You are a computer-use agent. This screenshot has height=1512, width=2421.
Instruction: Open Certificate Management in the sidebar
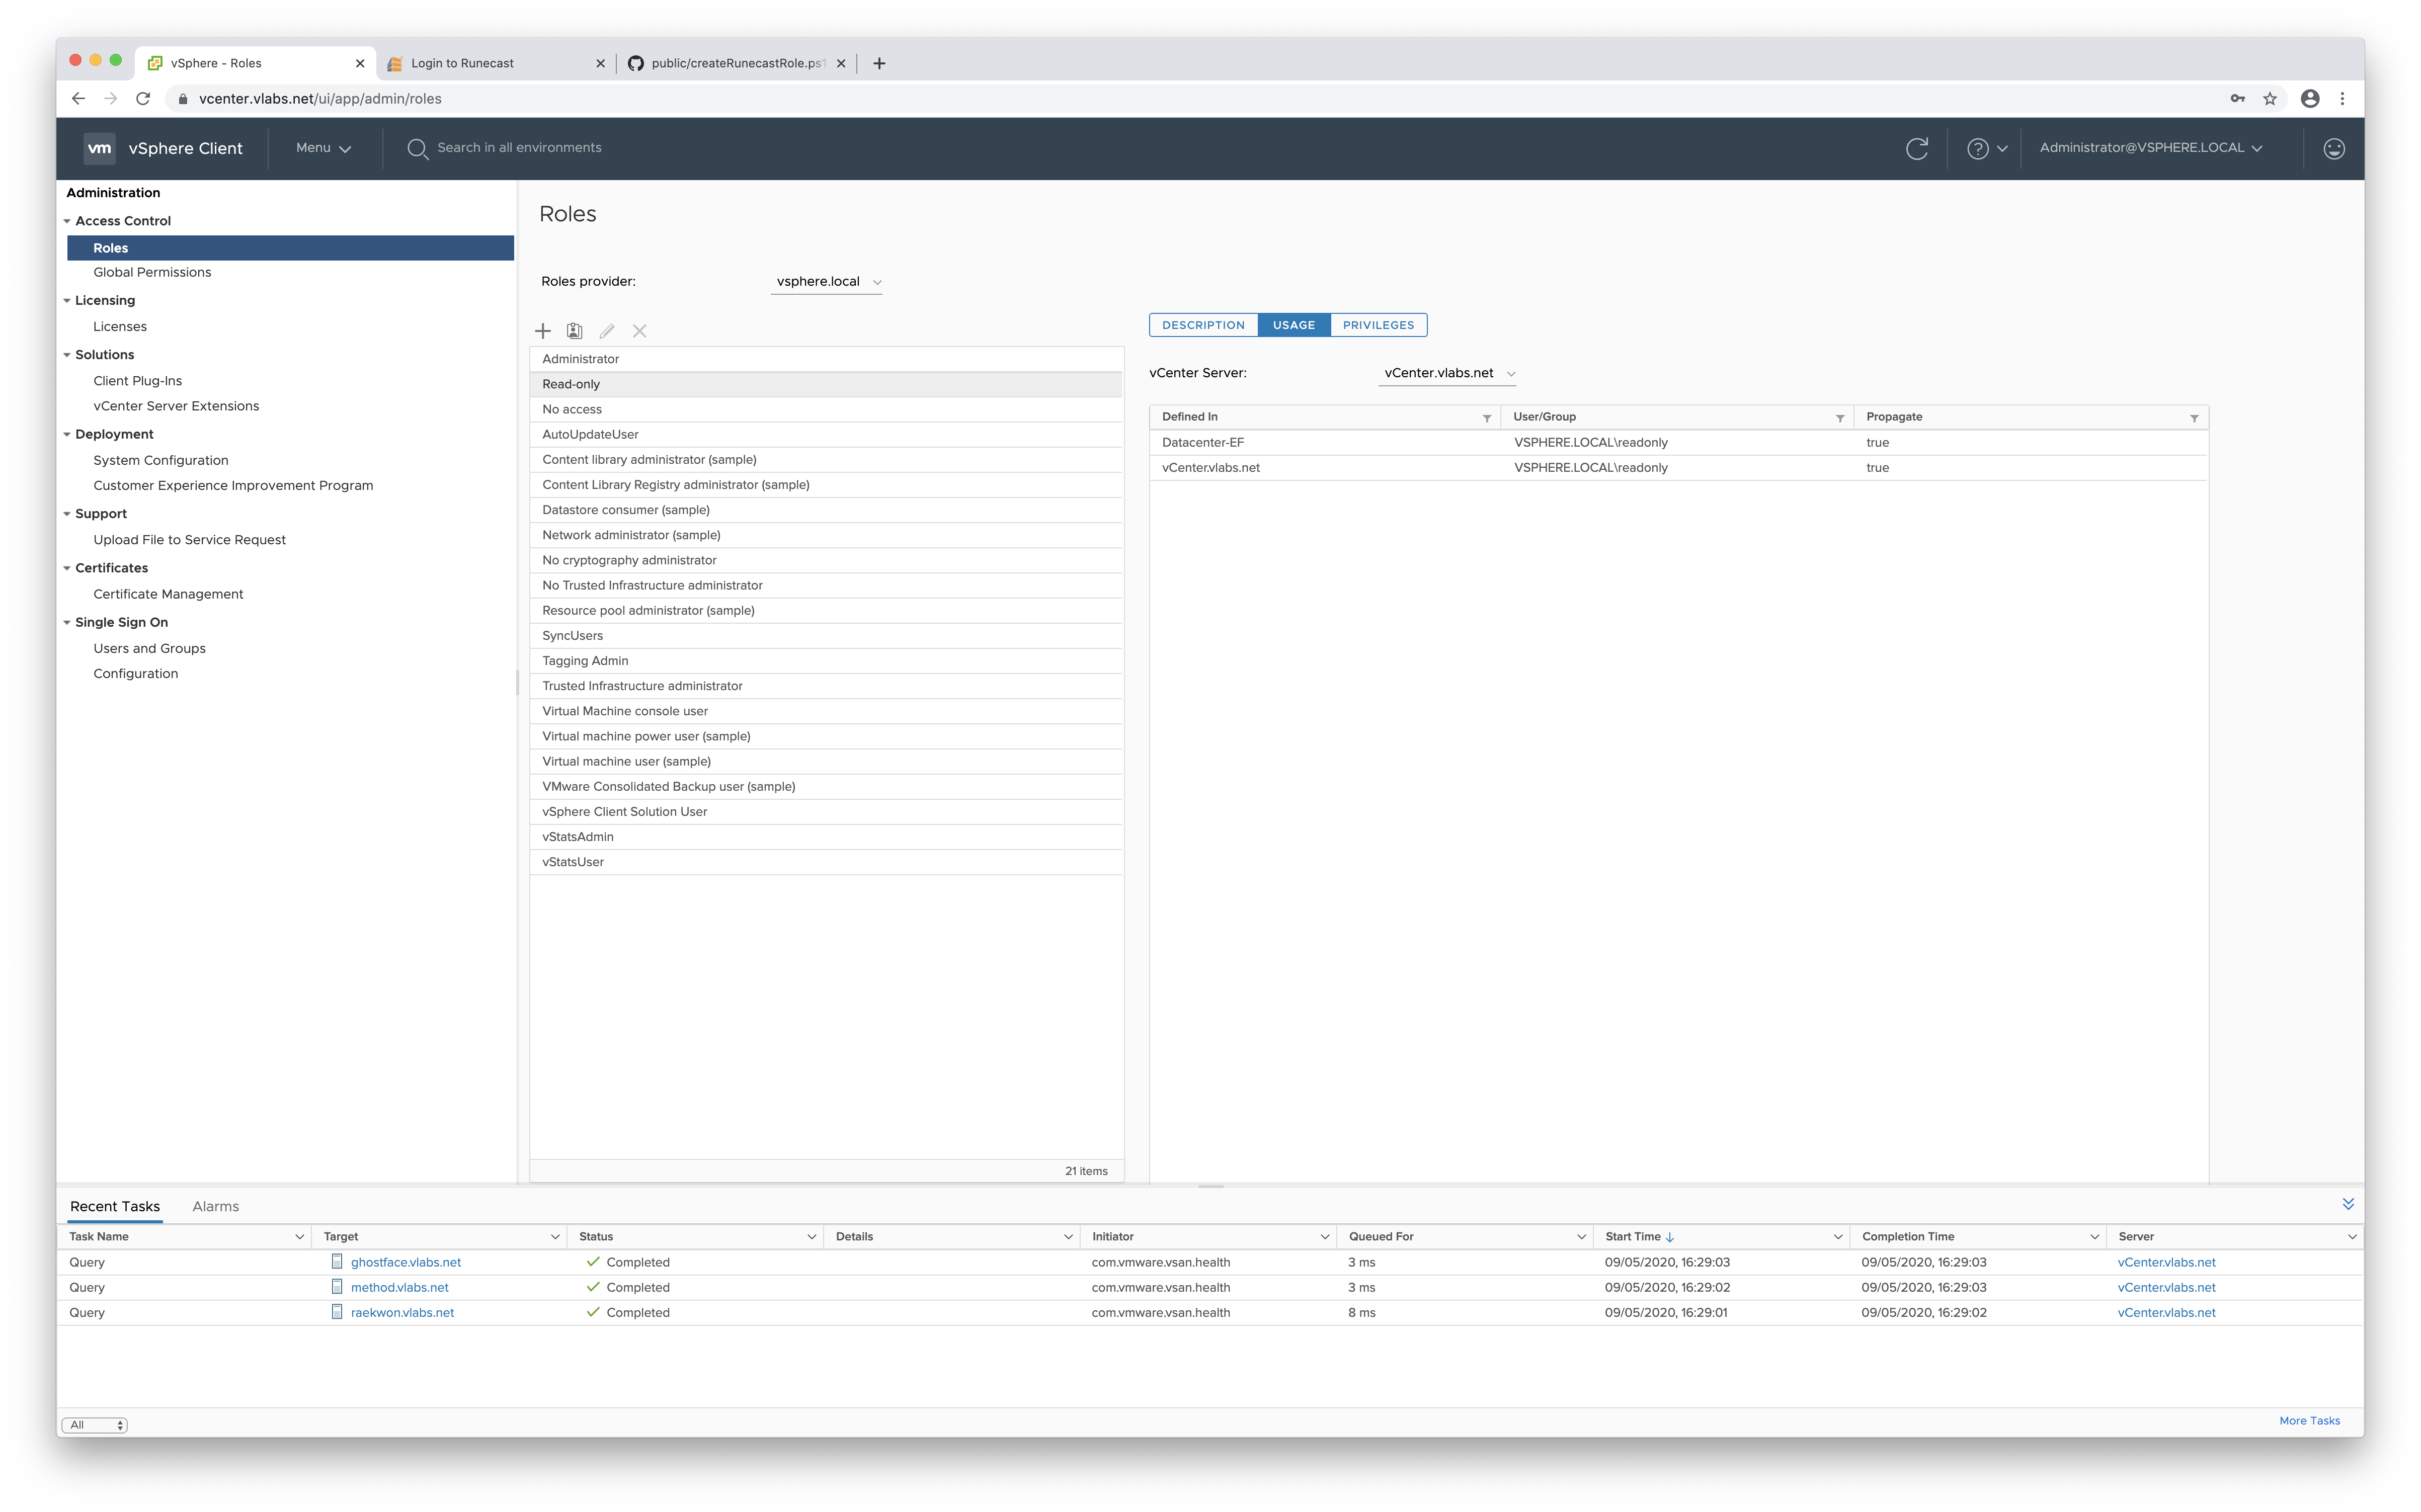pyautogui.click(x=168, y=595)
